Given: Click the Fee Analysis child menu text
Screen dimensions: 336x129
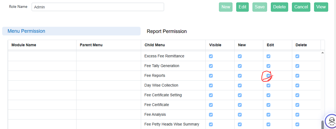Looking at the screenshot, I should (155, 114).
